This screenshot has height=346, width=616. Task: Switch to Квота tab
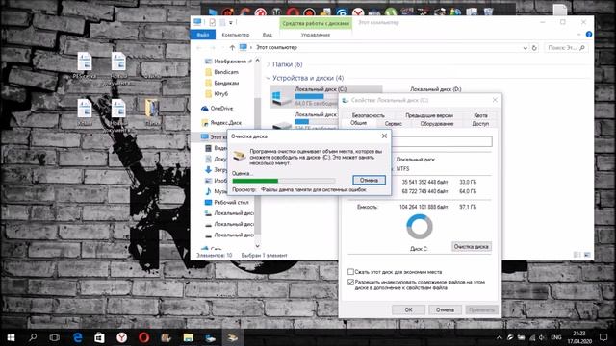480,115
